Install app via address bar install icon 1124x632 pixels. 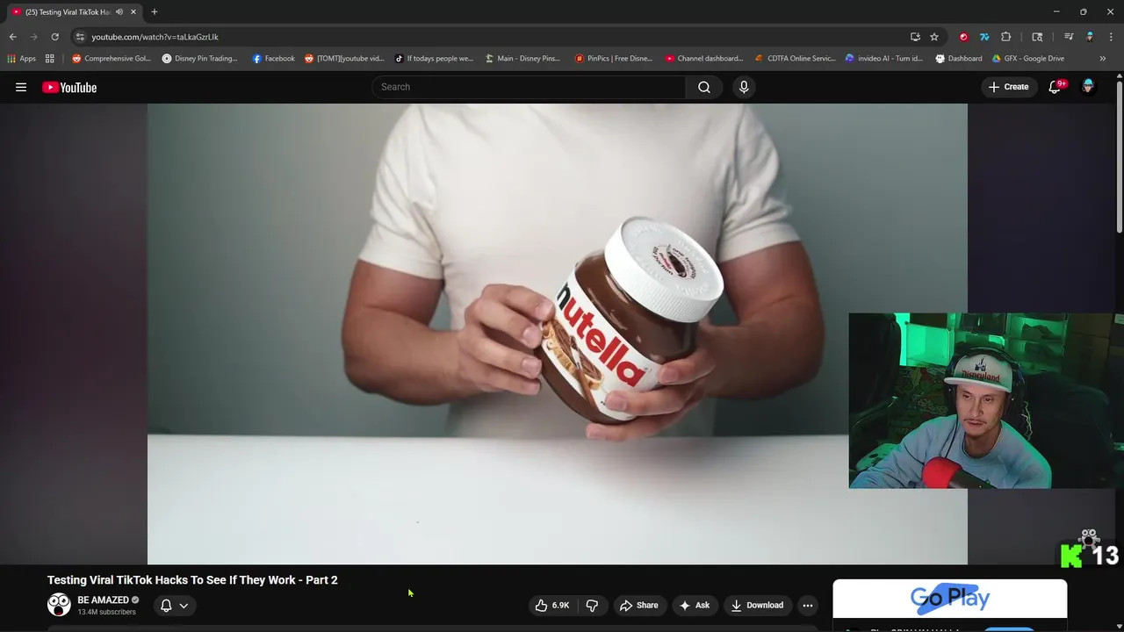[915, 37]
